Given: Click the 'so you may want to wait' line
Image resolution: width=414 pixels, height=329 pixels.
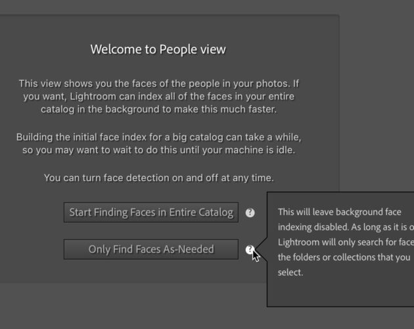Looking at the screenshot, I should point(158,150).
